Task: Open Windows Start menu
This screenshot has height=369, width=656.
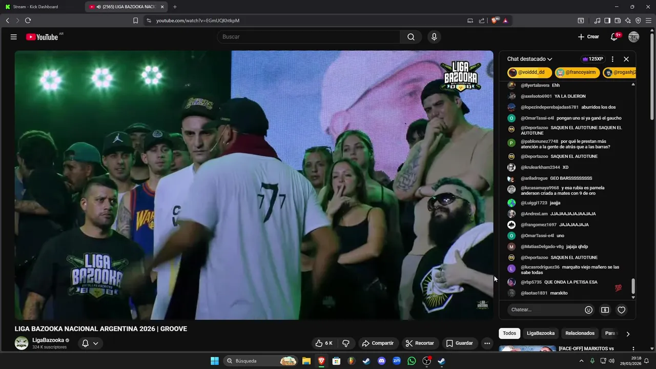Action: click(215, 361)
